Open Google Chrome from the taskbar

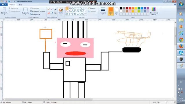[181, 40]
